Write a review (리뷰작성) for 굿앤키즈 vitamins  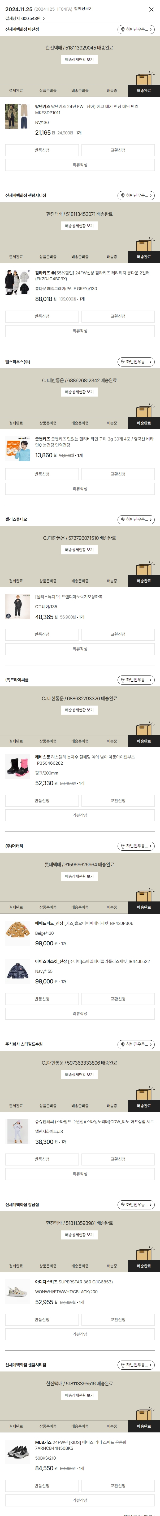(x=80, y=488)
